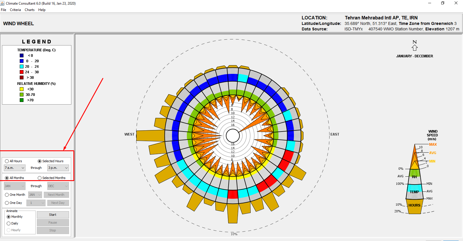Open the Criteria menu
This screenshot has height=241, width=463.
15,10
